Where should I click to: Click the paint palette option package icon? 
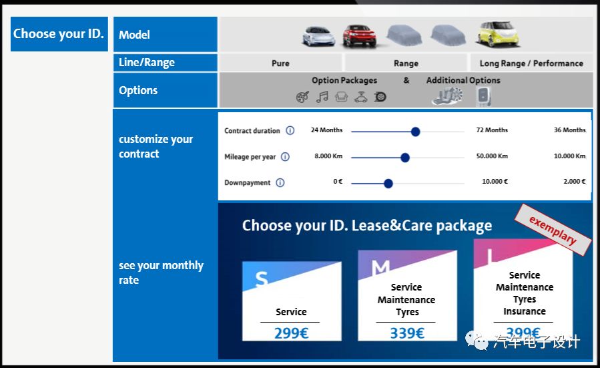[302, 97]
